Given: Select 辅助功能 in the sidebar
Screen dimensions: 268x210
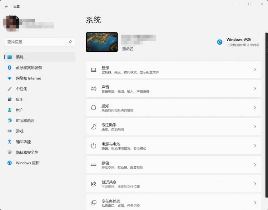Looking at the screenshot, I should [40, 142].
